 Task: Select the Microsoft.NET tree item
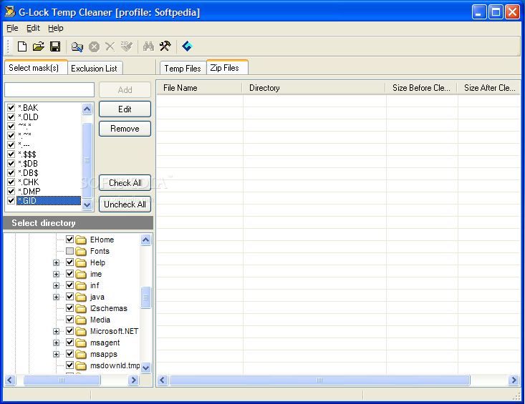[x=114, y=331]
